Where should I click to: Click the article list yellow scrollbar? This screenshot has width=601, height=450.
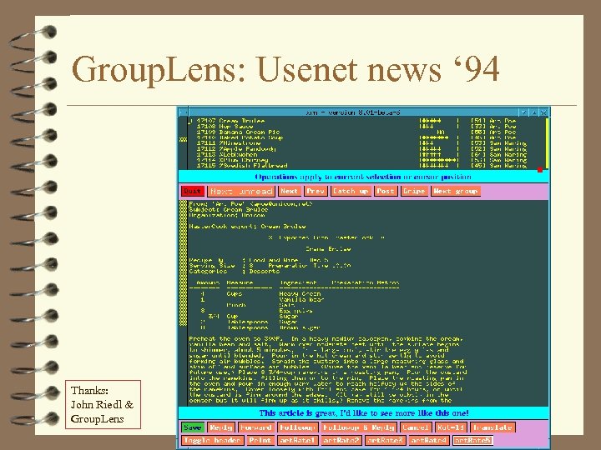click(547, 142)
